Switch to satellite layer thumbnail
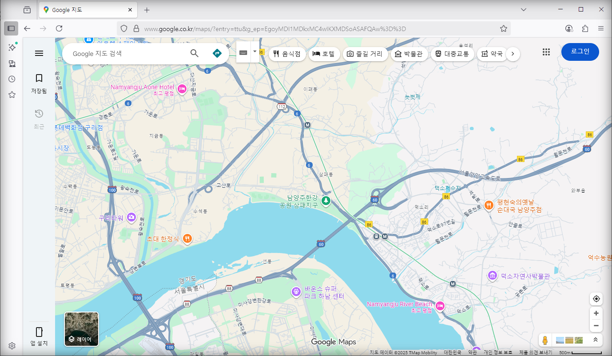The image size is (612, 356). point(82,329)
